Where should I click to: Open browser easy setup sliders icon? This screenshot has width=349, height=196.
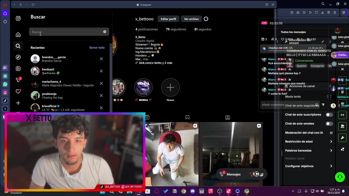pos(329,13)
